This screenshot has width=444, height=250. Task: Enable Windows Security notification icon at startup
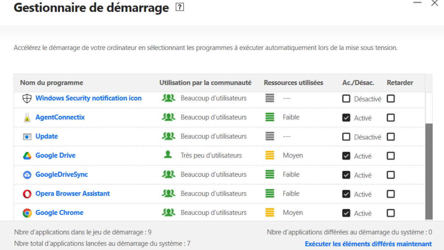[x=346, y=98]
